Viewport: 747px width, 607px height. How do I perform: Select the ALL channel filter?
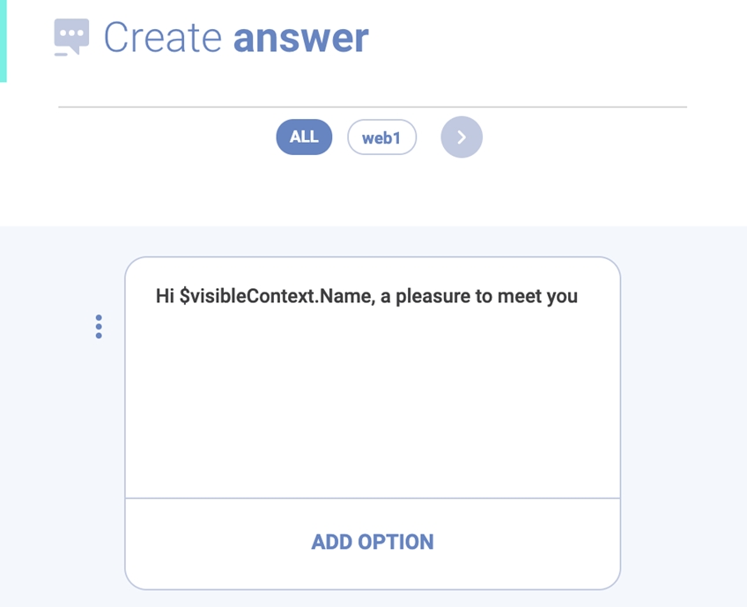304,137
